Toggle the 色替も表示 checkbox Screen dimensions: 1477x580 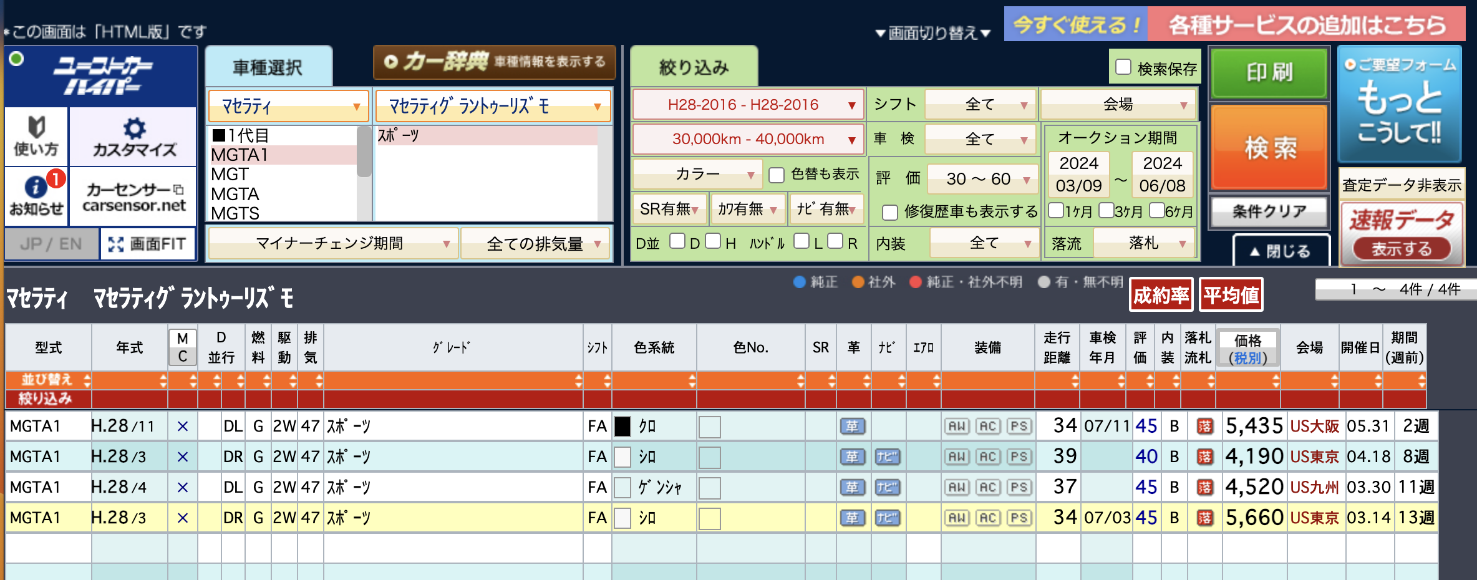pyautogui.click(x=777, y=175)
